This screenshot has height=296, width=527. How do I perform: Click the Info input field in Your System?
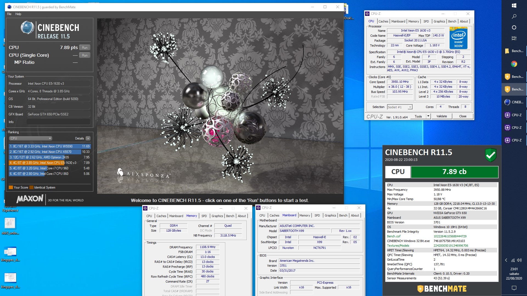pos(58,122)
